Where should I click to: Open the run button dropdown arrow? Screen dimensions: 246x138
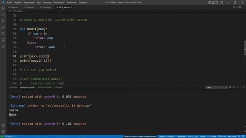click(236, 7)
